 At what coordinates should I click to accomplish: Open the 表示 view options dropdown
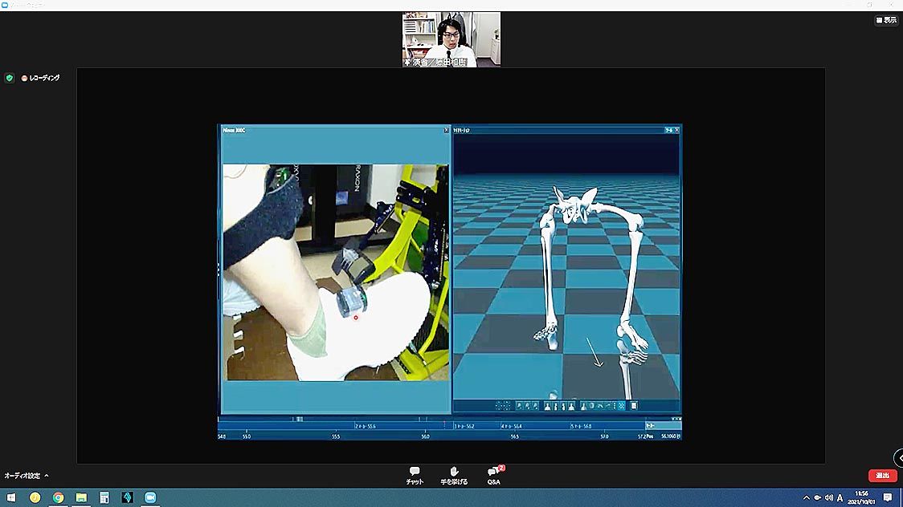pos(886,20)
